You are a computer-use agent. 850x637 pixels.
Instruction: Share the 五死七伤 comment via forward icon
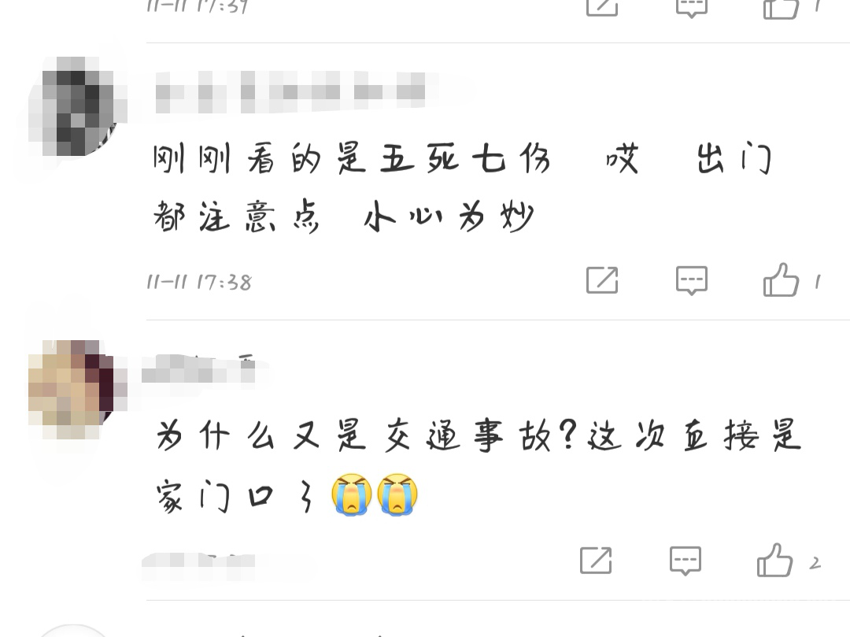[602, 280]
